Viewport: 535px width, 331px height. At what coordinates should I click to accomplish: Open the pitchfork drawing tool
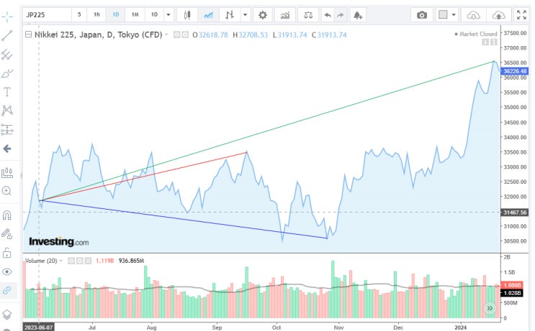click(6, 54)
